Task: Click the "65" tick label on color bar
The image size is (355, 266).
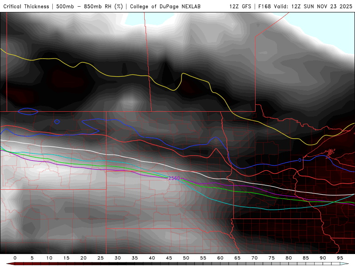Action: click(237, 258)
